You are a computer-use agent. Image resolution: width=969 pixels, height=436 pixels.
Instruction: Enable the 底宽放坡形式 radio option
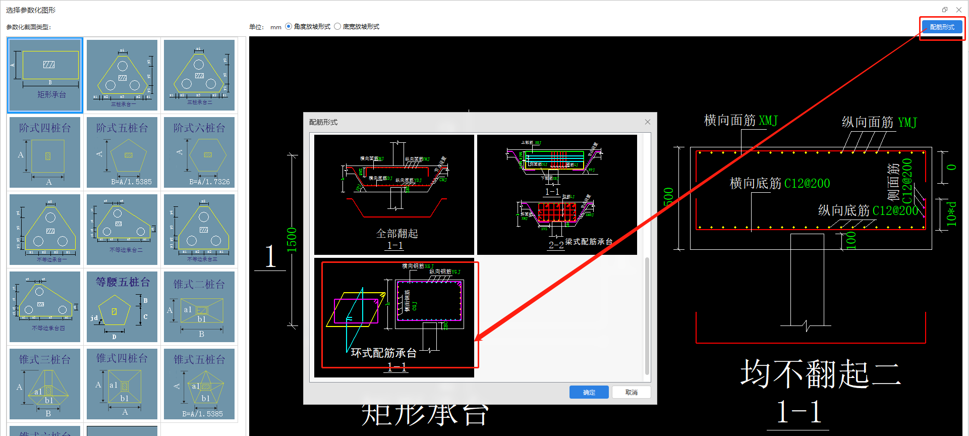tap(337, 27)
